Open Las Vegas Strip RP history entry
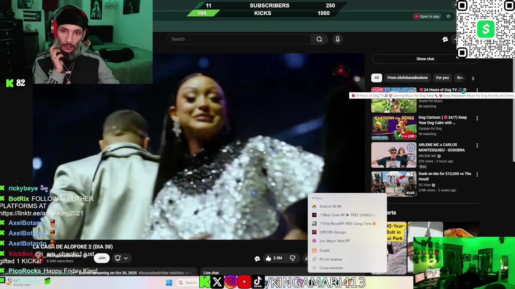The width and height of the screenshot is (515, 289). pos(347,241)
